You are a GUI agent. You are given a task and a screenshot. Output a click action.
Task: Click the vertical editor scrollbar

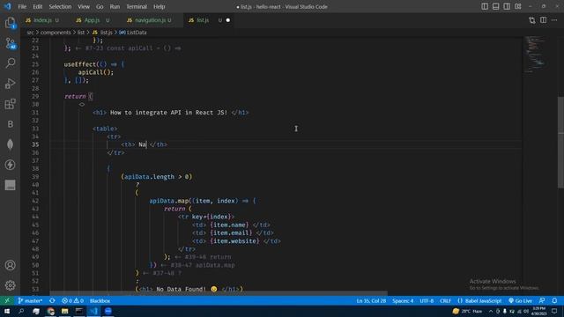[560, 142]
